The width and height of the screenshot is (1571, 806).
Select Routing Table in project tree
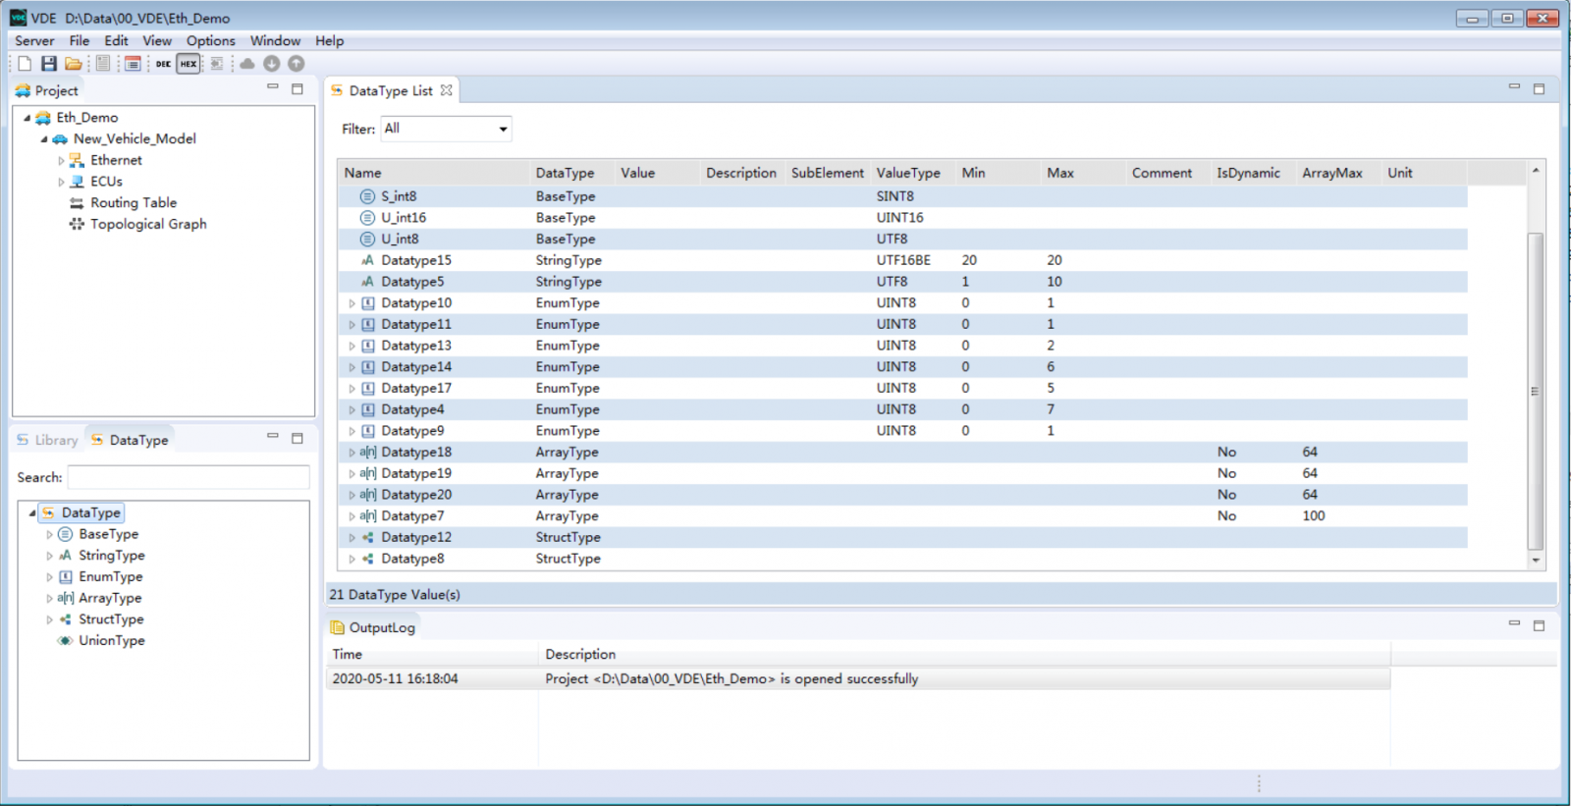(134, 203)
